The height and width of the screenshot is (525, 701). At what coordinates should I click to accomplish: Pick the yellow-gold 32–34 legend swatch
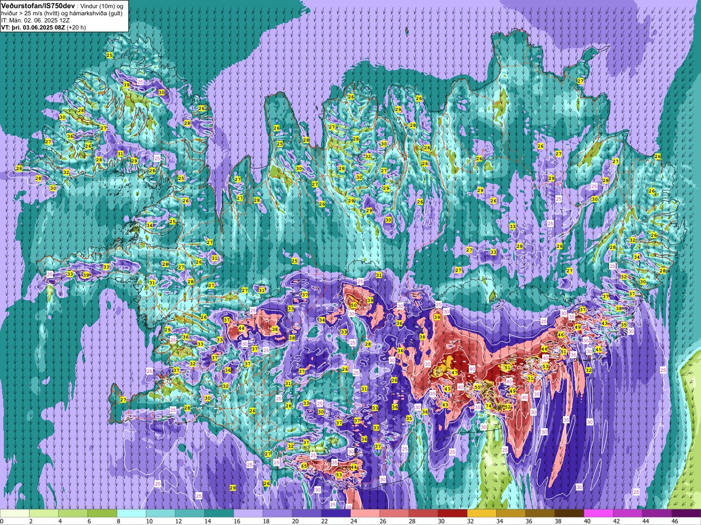pos(481,514)
